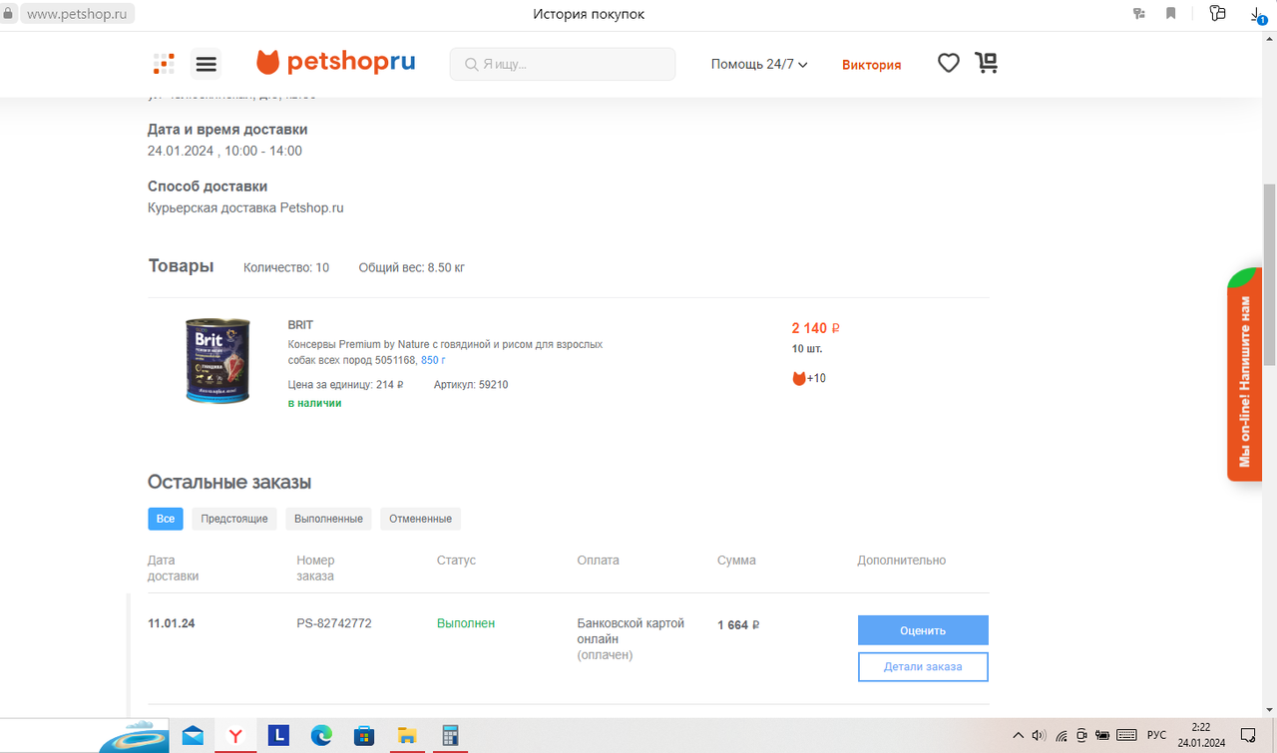Go to the petshopru logo homepage
Screen dimensions: 1277x753
click(x=335, y=63)
